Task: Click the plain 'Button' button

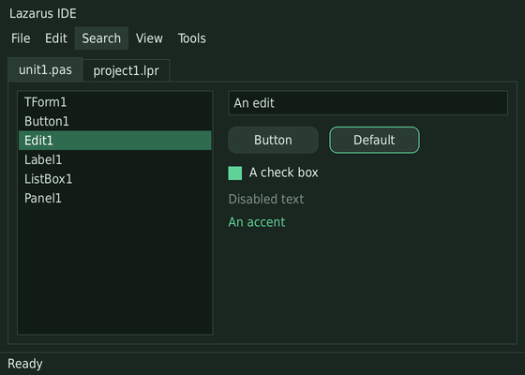Action: (273, 140)
